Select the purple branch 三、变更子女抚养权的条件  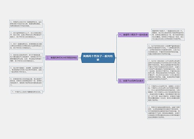coord(131,81)
